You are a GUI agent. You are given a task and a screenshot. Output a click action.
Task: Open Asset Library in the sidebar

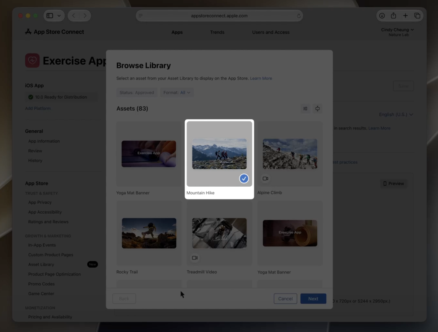click(41, 264)
